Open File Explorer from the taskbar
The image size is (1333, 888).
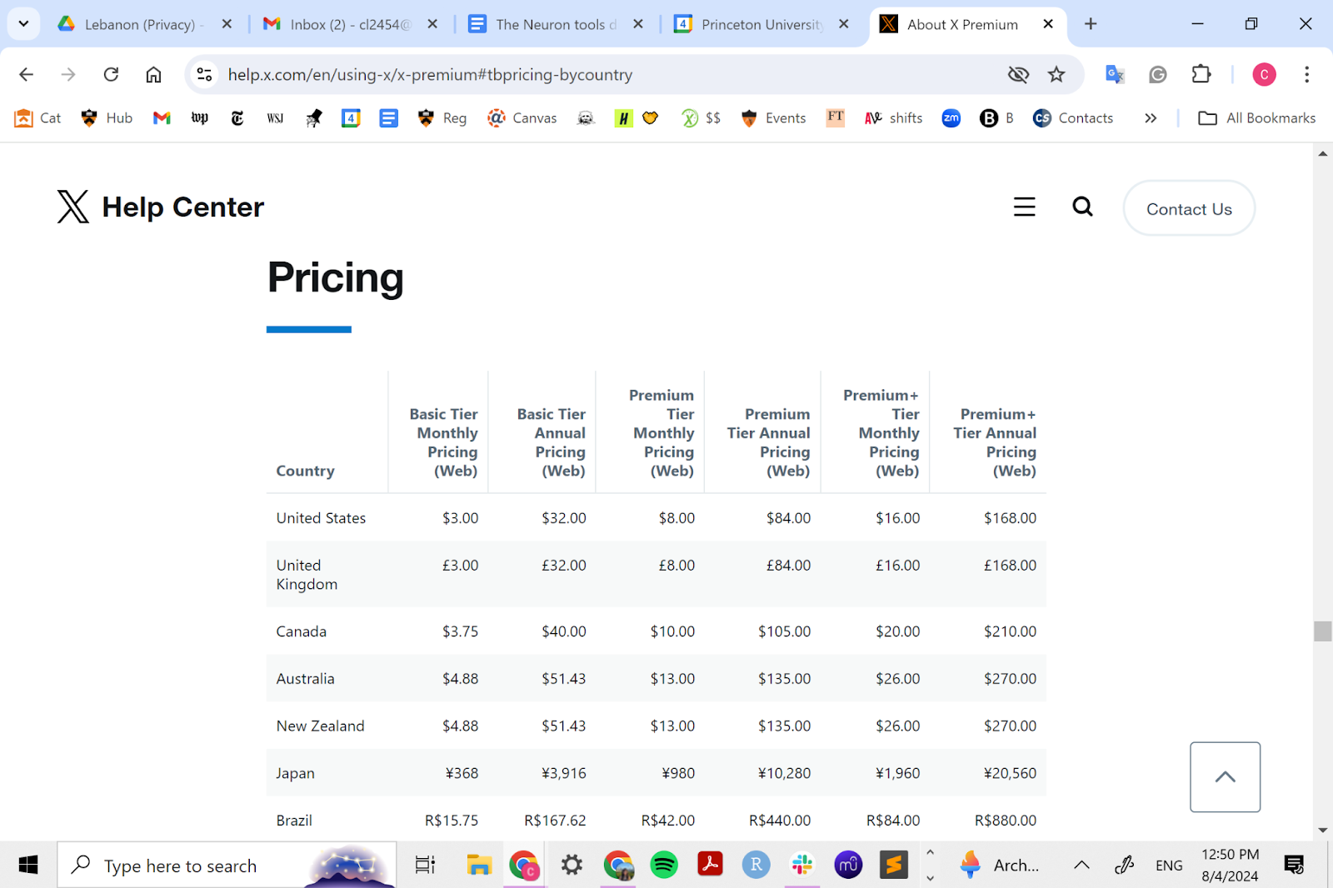click(x=479, y=866)
